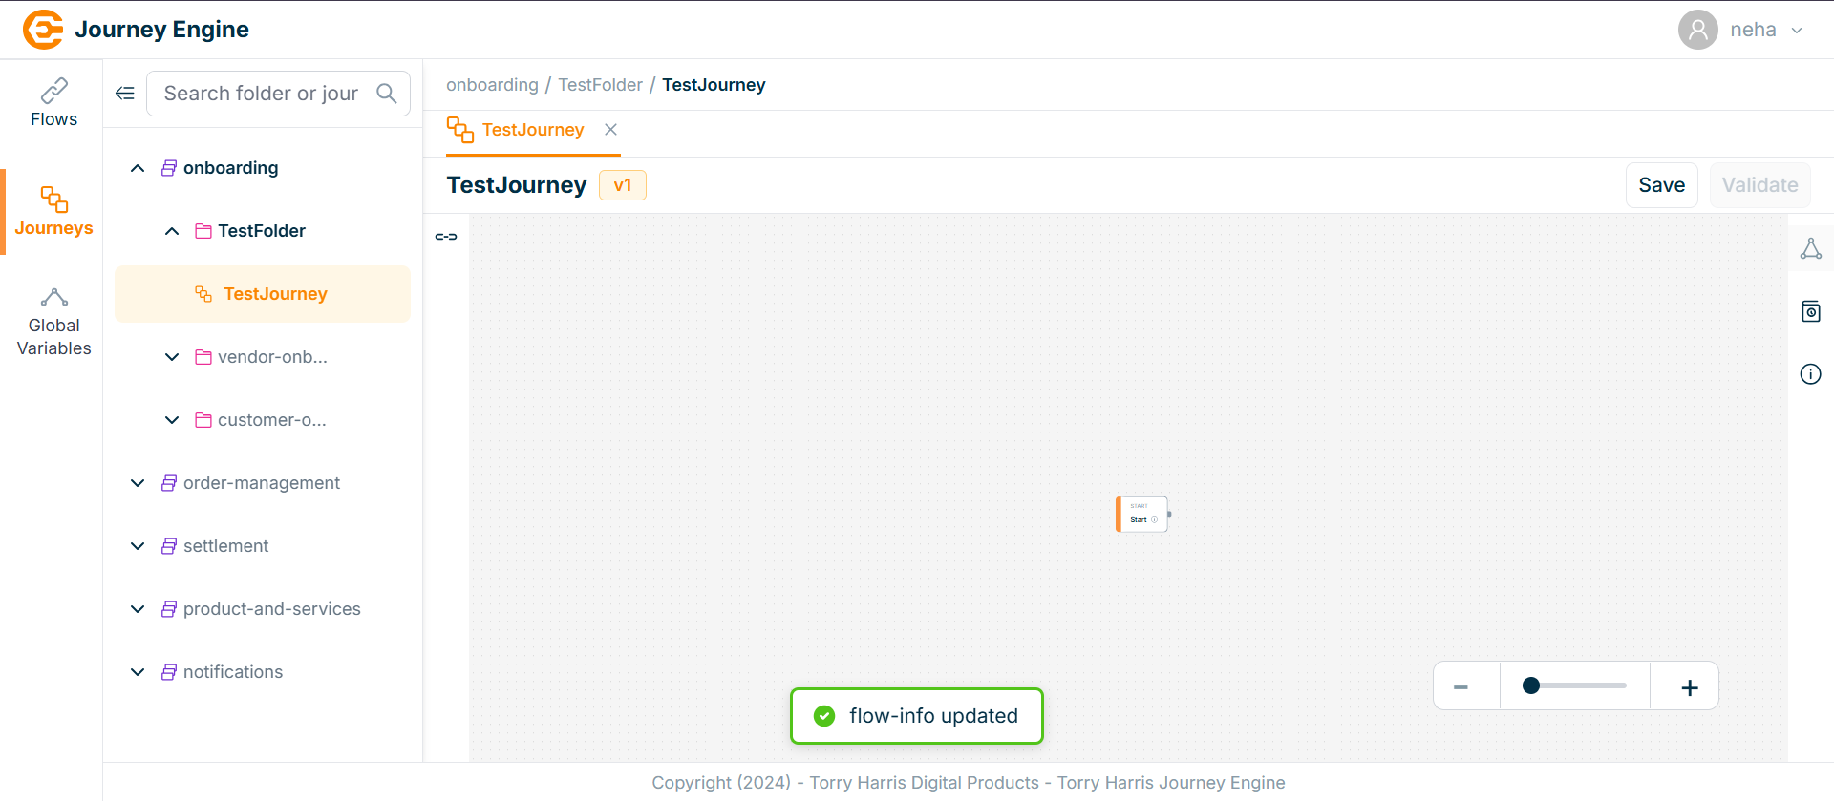This screenshot has height=801, width=1834.
Task: Expand the order-management project
Action: tap(138, 483)
